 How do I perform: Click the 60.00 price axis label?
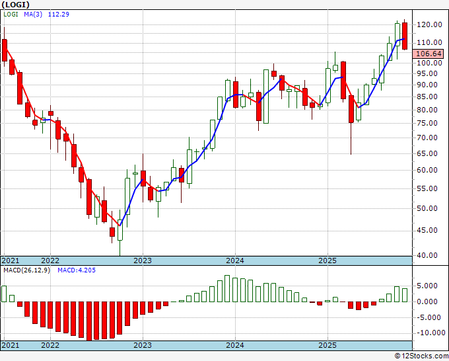427,170
